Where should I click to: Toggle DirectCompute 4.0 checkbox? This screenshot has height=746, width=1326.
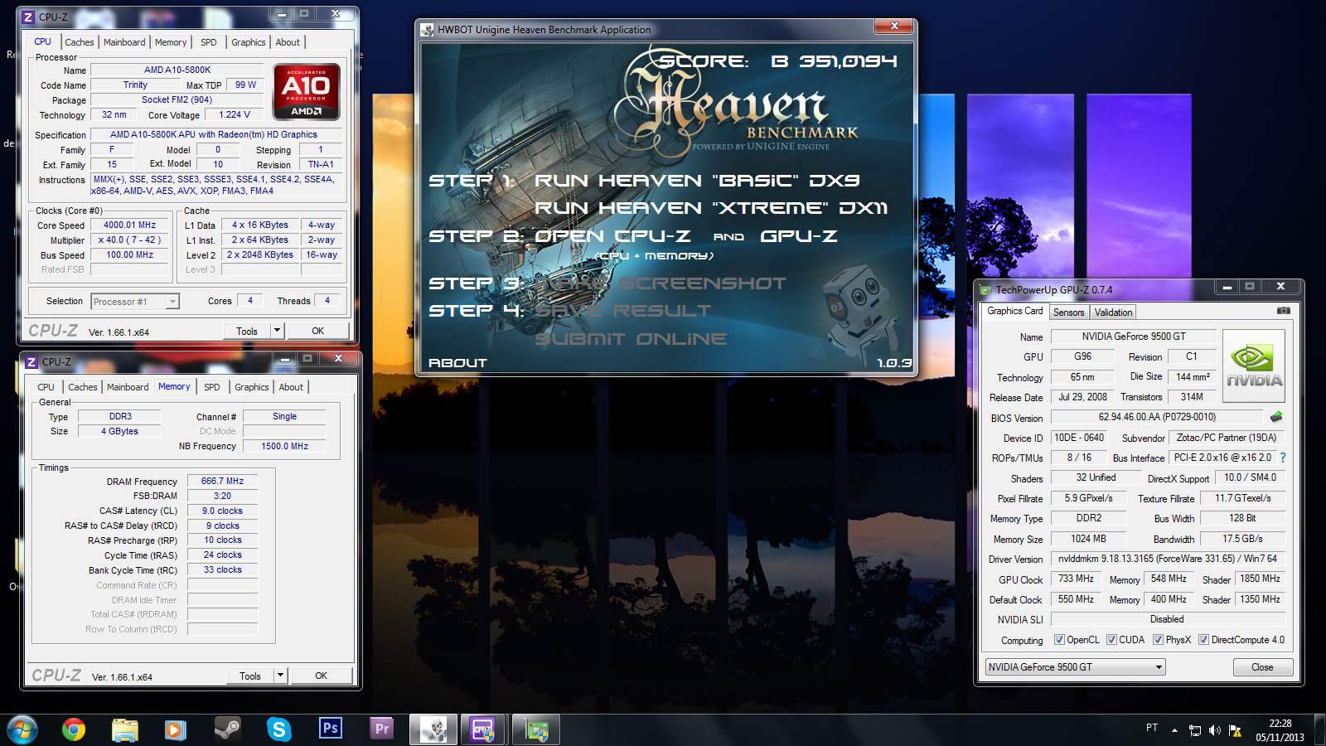(x=1203, y=640)
